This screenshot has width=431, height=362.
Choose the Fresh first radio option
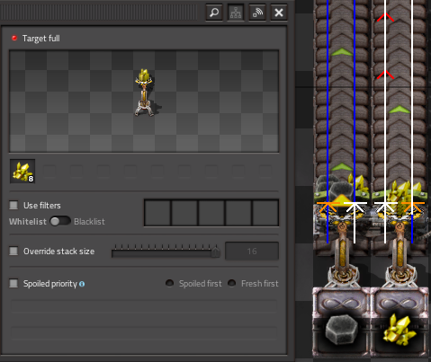pos(231,283)
